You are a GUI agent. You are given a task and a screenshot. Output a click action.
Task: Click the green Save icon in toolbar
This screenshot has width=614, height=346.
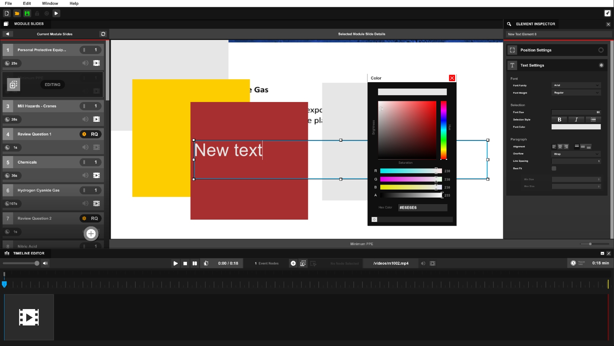pyautogui.click(x=27, y=13)
